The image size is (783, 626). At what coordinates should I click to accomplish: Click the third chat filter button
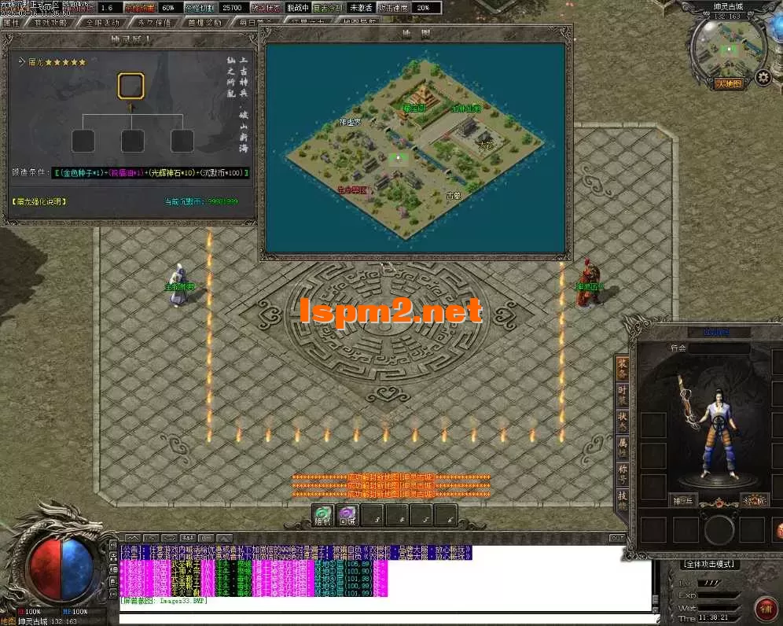click(170, 538)
